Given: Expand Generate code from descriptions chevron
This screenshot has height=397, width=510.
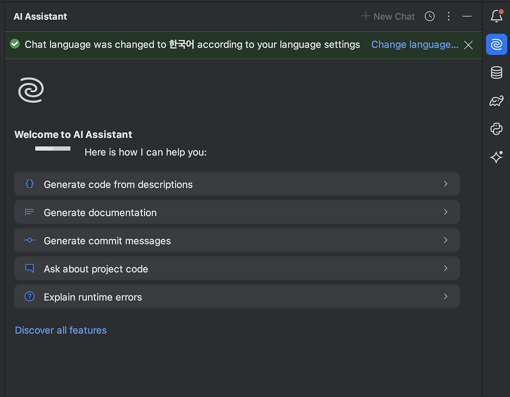Looking at the screenshot, I should pos(445,184).
